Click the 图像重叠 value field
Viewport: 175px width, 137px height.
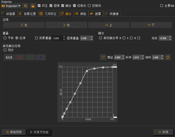(85, 38)
